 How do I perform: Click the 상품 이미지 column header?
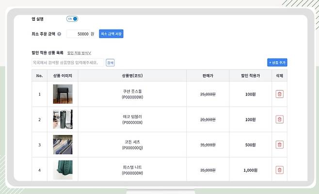tap(63, 76)
